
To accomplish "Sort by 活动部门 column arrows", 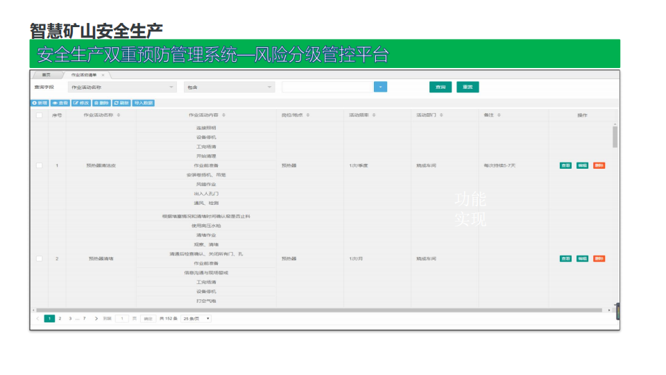I will (x=441, y=115).
